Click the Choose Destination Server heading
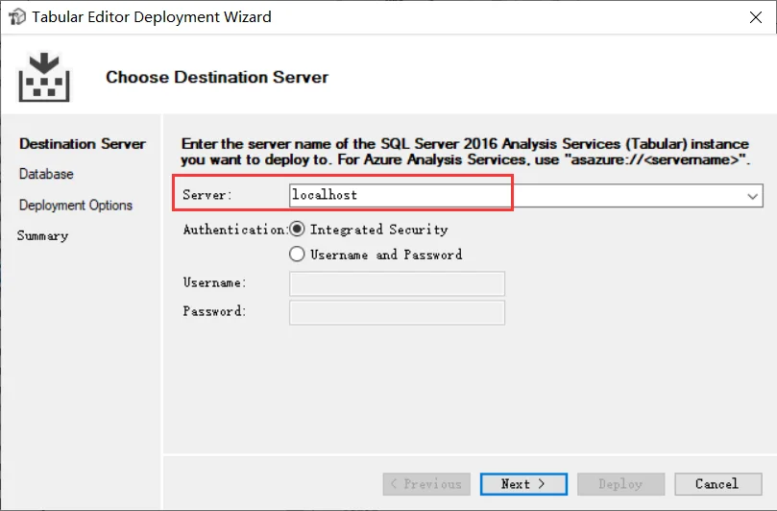777x511 pixels. pos(217,77)
